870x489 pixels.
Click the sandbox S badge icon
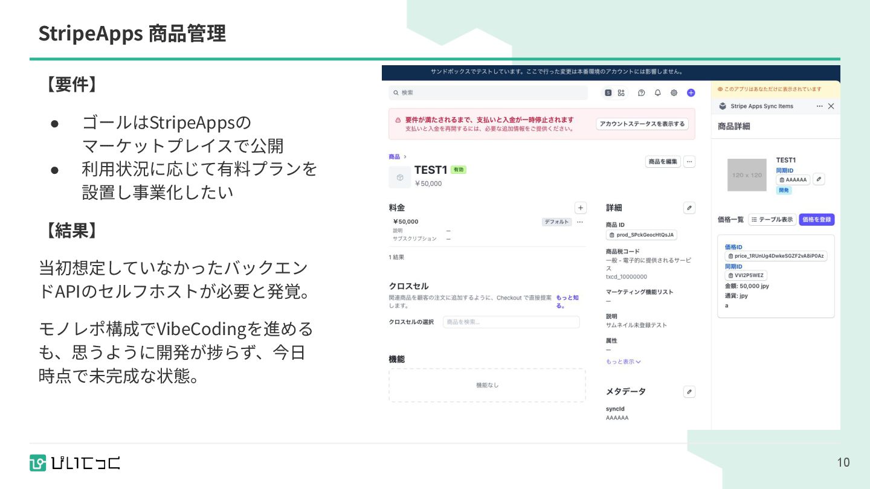pos(608,93)
